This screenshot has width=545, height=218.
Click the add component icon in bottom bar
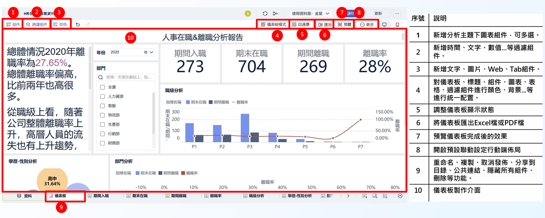pyautogui.click(x=364, y=196)
